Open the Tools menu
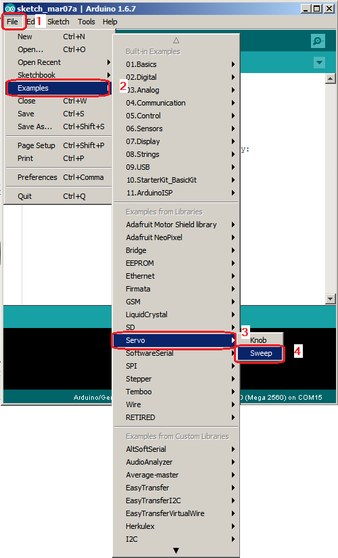The width and height of the screenshot is (338, 558). 87,22
